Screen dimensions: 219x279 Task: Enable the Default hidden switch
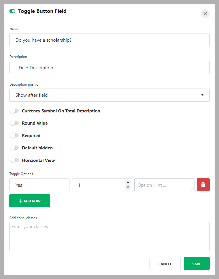(14, 148)
